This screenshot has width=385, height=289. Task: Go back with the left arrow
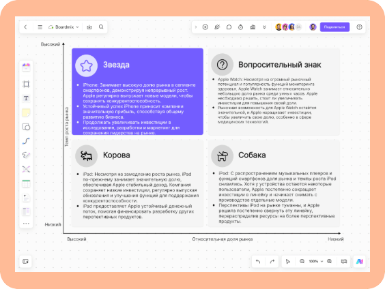[25, 27]
